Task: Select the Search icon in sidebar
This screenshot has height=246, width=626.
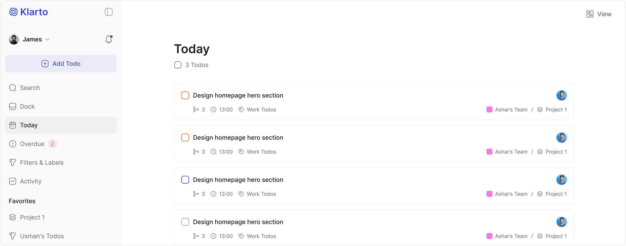Action: [x=13, y=87]
